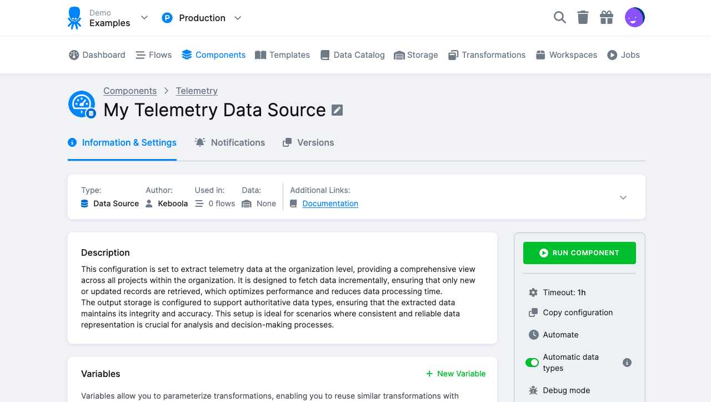Select the Transformations navigation icon

tap(453, 54)
